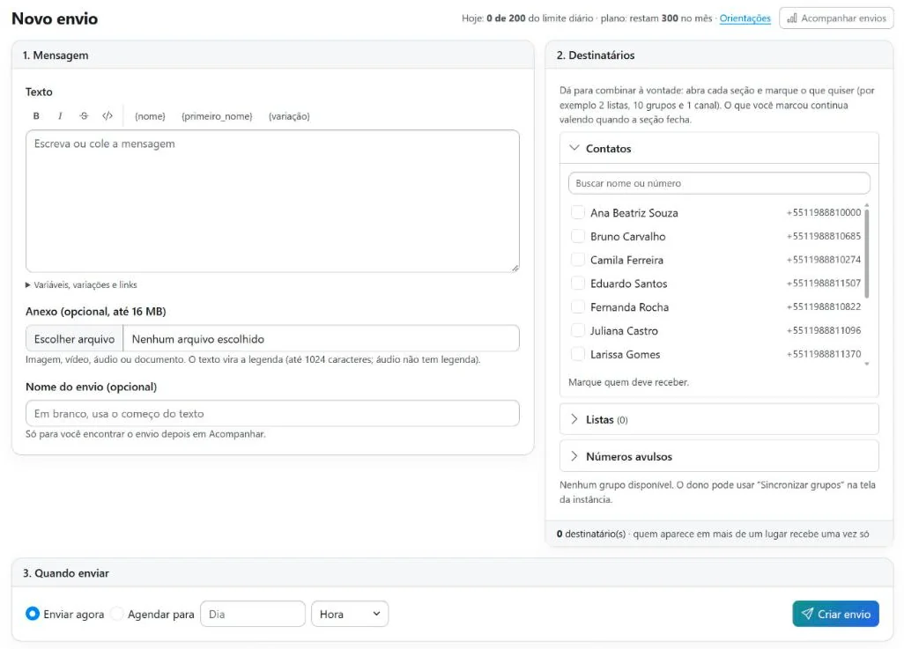904x649 pixels.
Task: Check the Camila Ferreira contact
Action: coord(577,260)
